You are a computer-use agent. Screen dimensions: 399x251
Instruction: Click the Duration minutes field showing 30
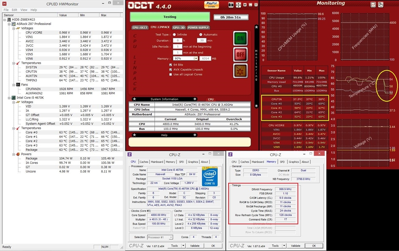point(201,41)
